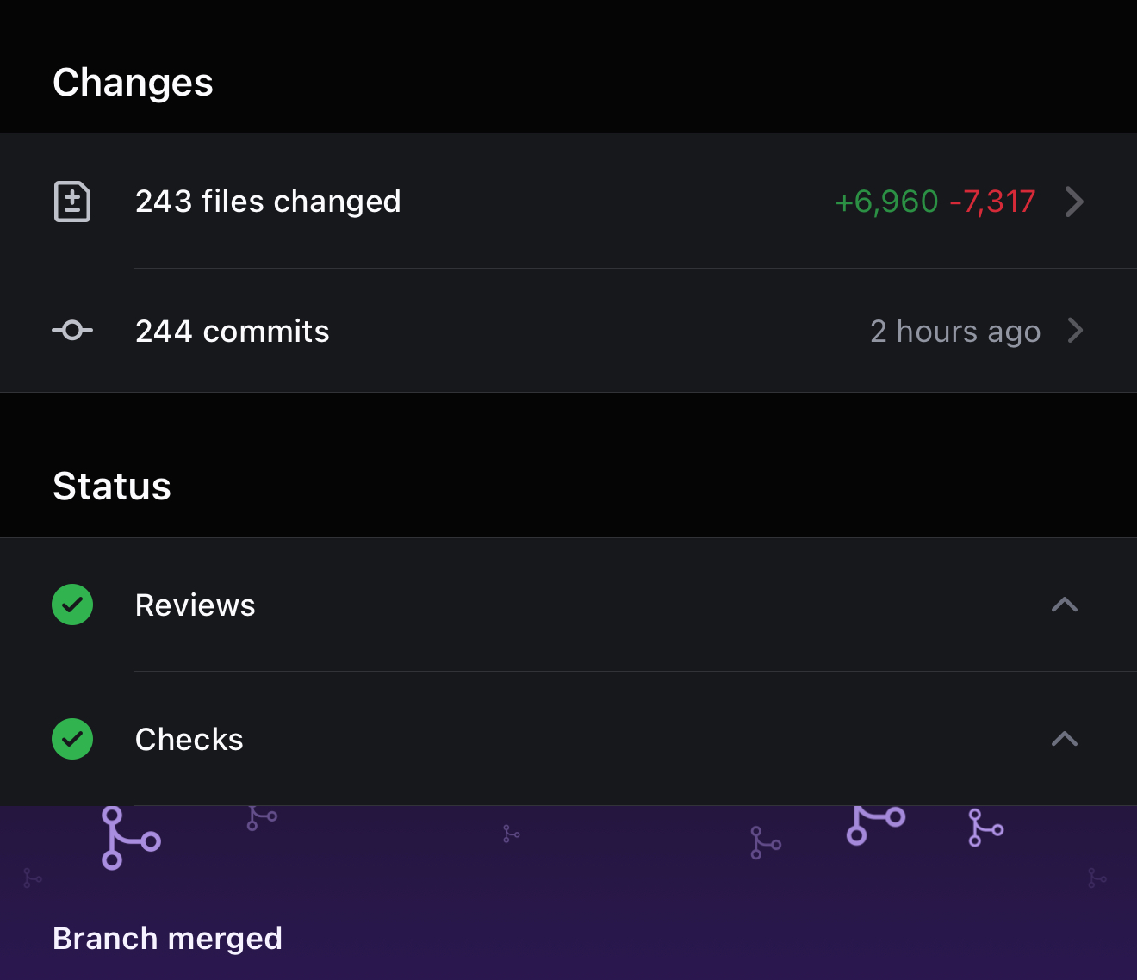Click the green checkmark beside Reviews

pyautogui.click(x=72, y=605)
